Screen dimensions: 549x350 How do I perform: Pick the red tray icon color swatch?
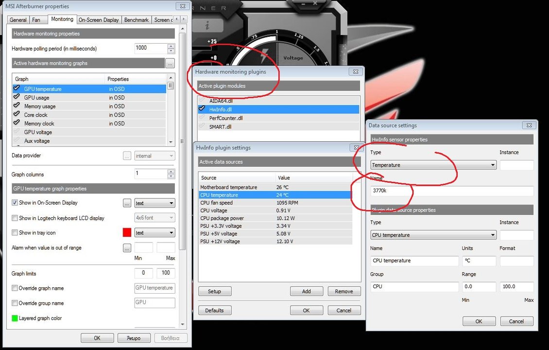127,233
